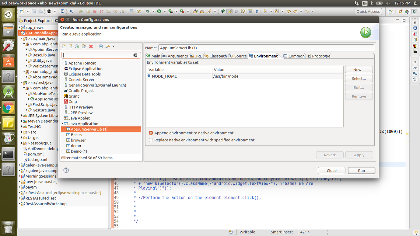Click the TestNG icon on right trim
This screenshot has height=236, width=420.
pyautogui.click(x=415, y=46)
